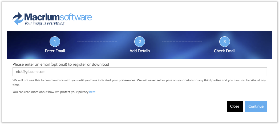Viewport: 279px width, 124px height.
Task: Click 'You can read more about' privacy sentence
Action: tap(54, 92)
